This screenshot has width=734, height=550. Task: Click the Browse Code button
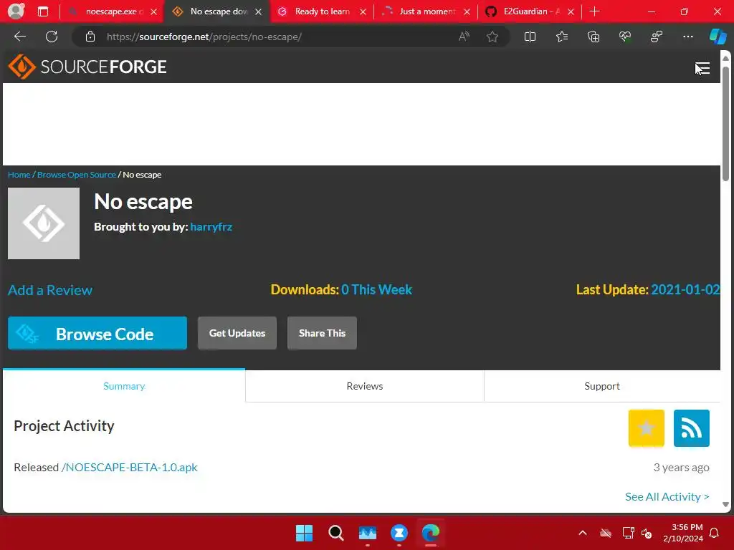pyautogui.click(x=97, y=334)
